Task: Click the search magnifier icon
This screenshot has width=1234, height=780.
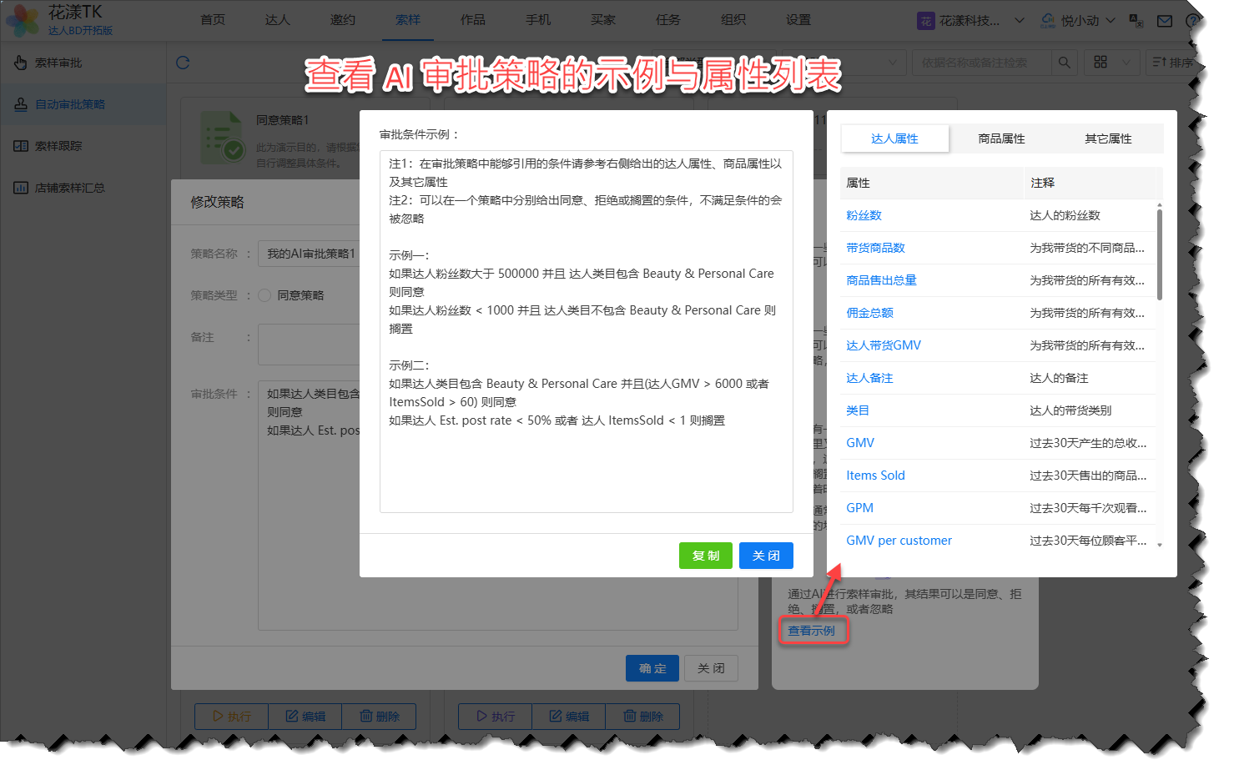Action: click(x=1064, y=63)
